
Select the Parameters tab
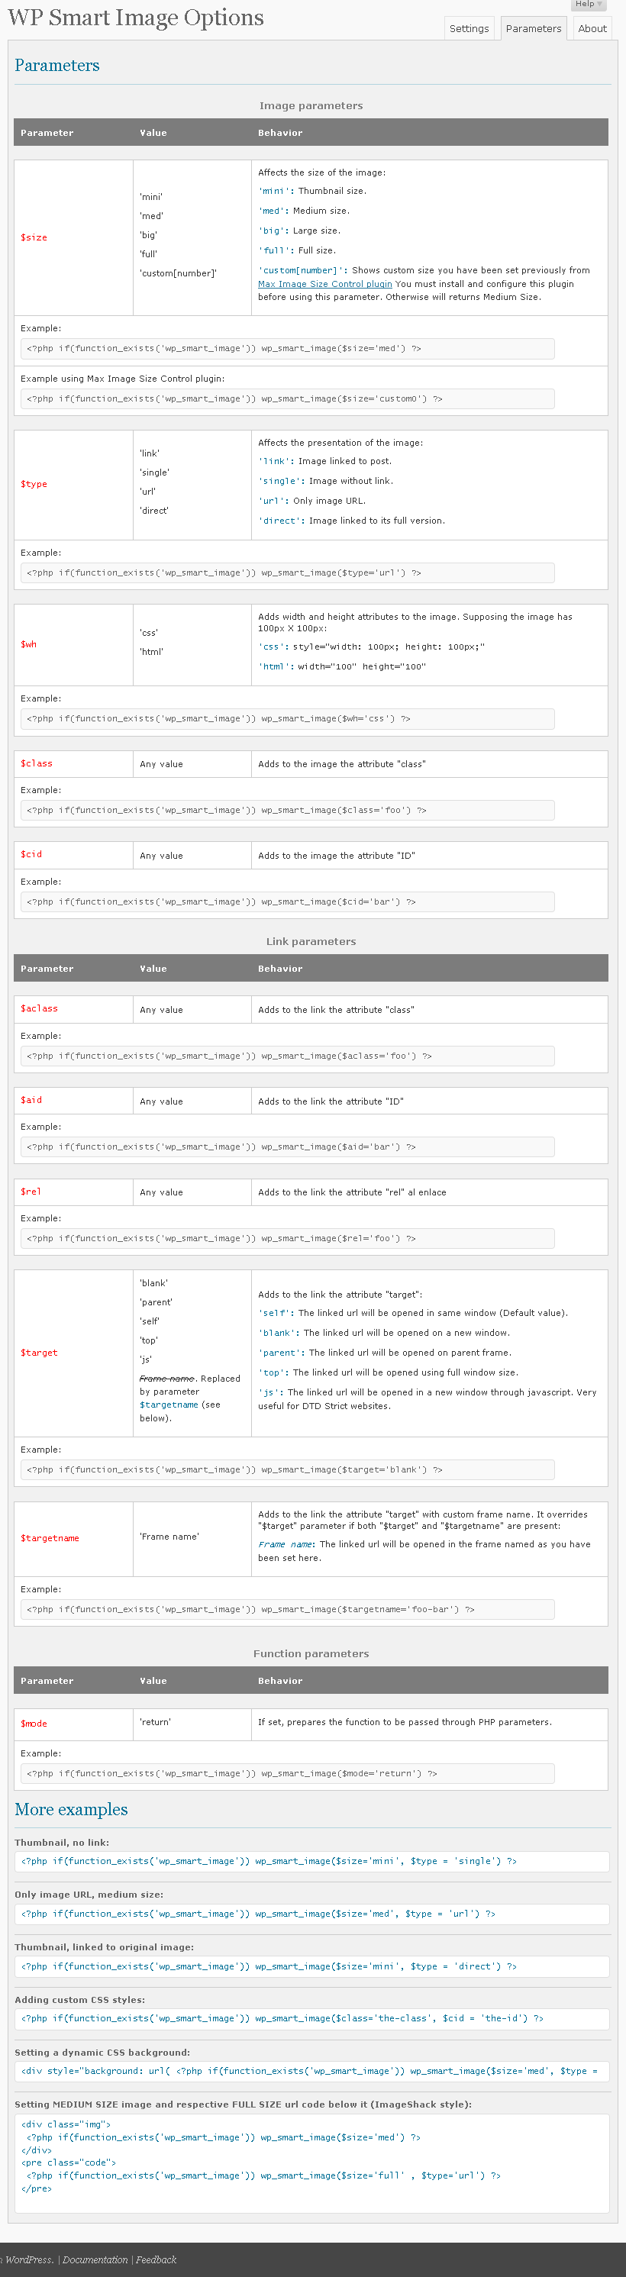[533, 28]
